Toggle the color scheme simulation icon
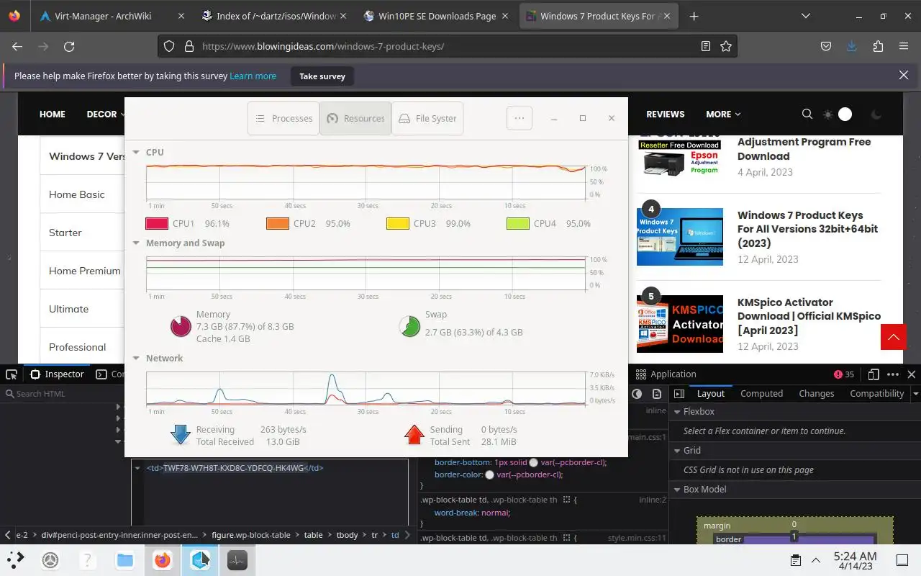Image resolution: width=921 pixels, height=576 pixels. tap(637, 394)
